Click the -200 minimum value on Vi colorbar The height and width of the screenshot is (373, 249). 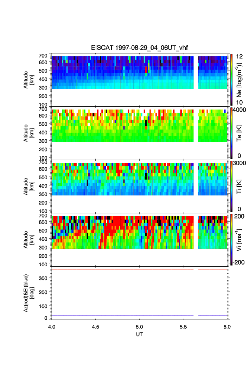pyautogui.click(x=239, y=262)
